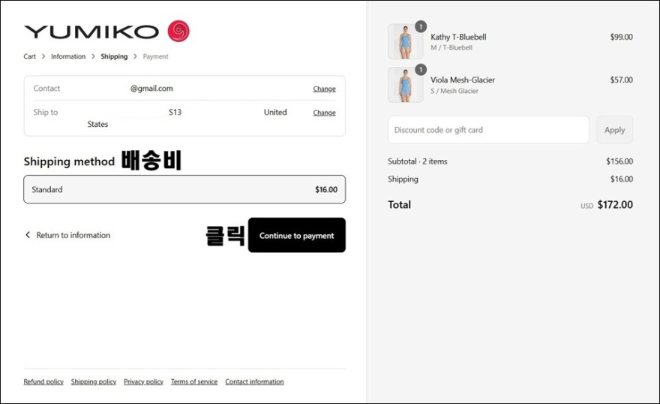
Task: Click the Kathy T-Bluebell product name
Action: [458, 37]
